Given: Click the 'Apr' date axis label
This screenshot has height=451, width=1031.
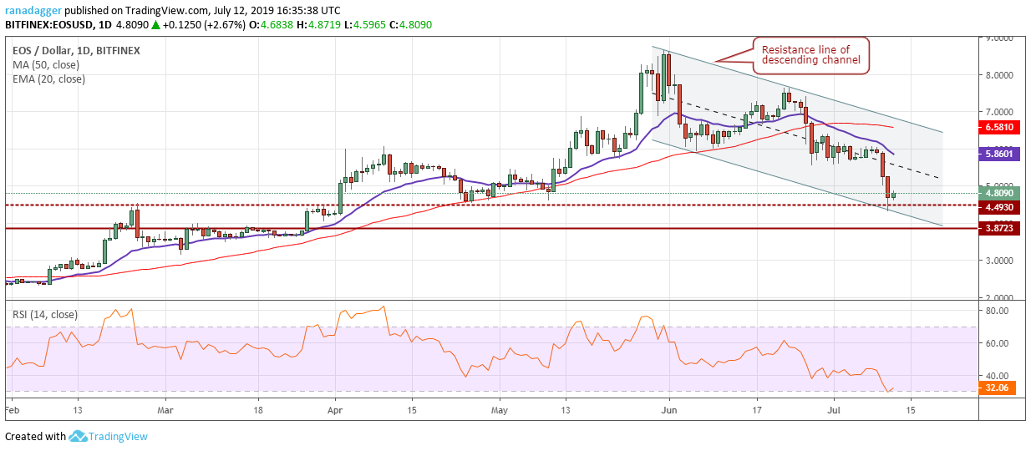Looking at the screenshot, I should coord(335,411).
